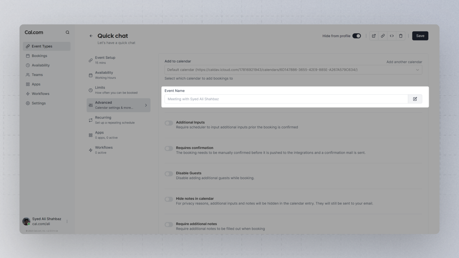Enable Additional Inputs toggle
The image size is (459, 258).
[169, 123]
